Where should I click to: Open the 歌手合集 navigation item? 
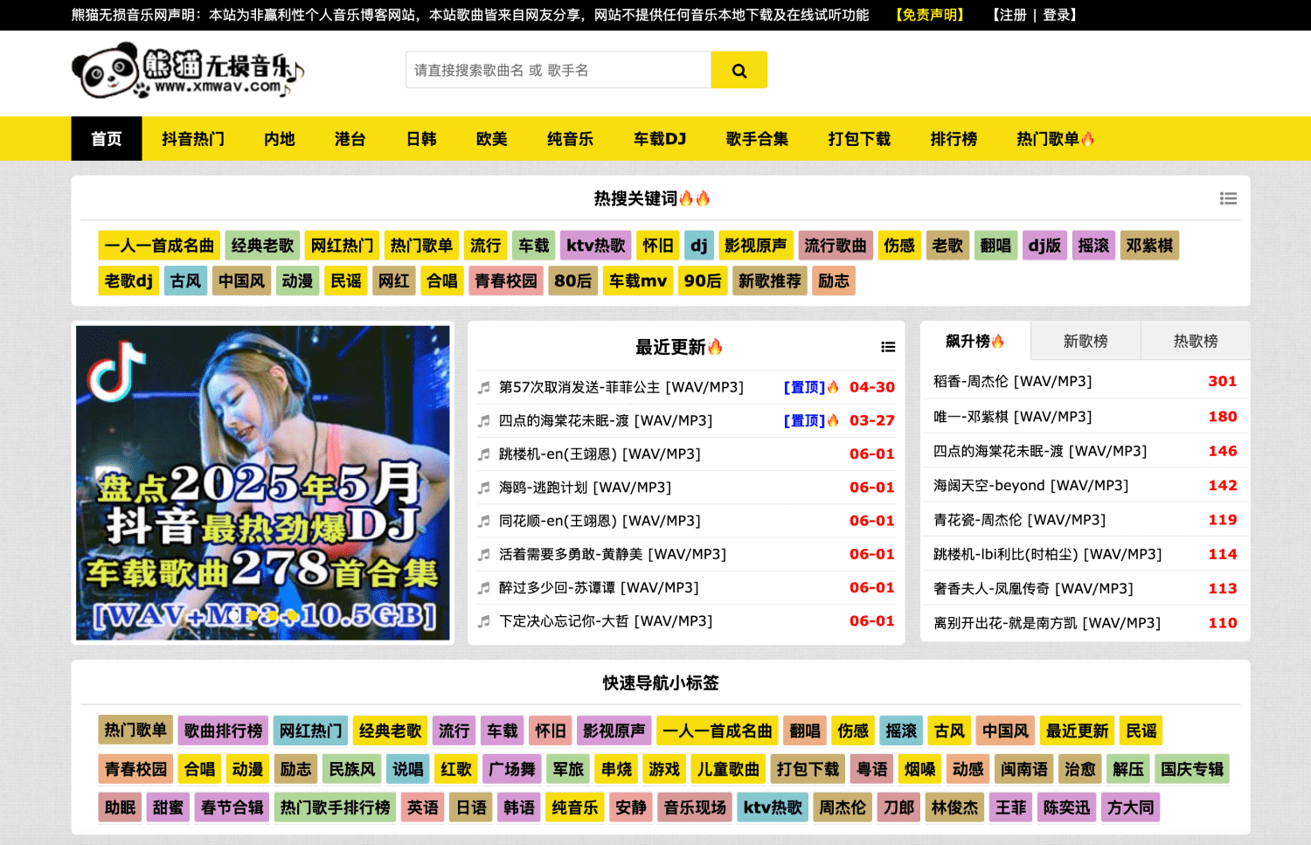tap(757, 139)
